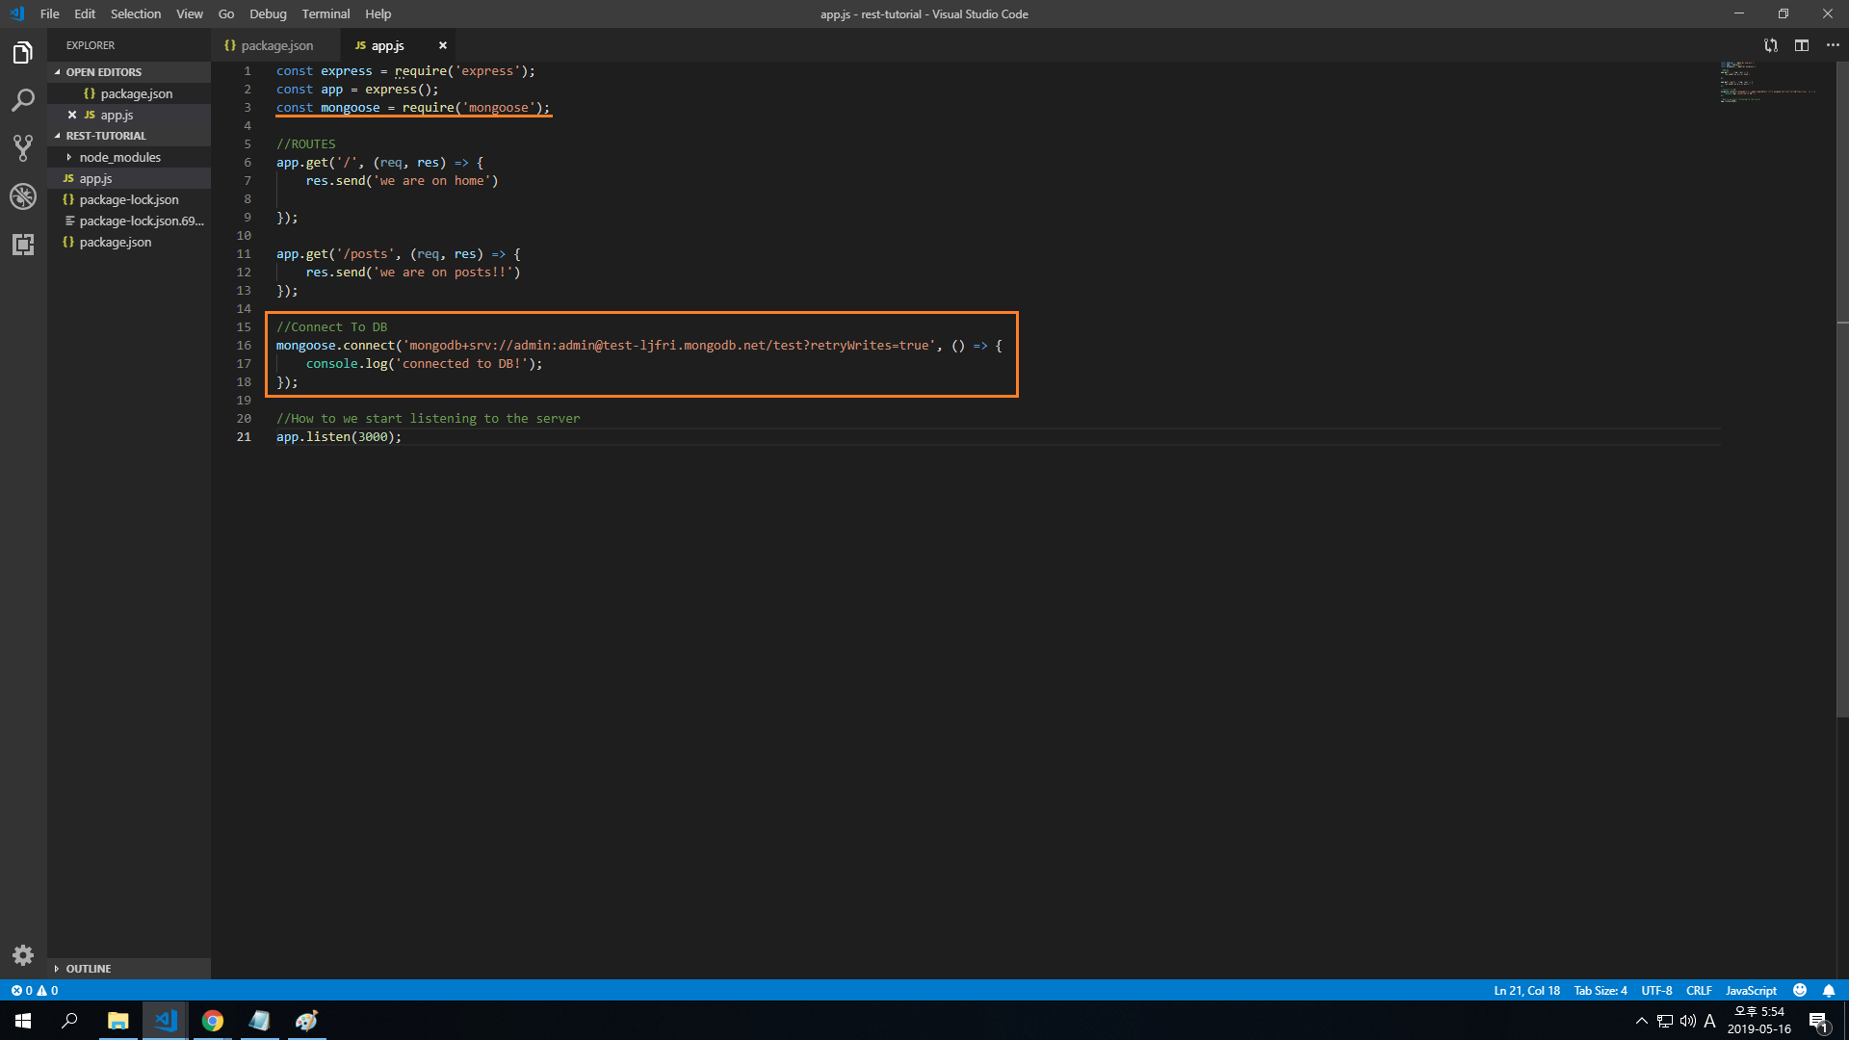Collapse the REST-TUTORIAL folder section
The image size is (1849, 1040).
129,136
